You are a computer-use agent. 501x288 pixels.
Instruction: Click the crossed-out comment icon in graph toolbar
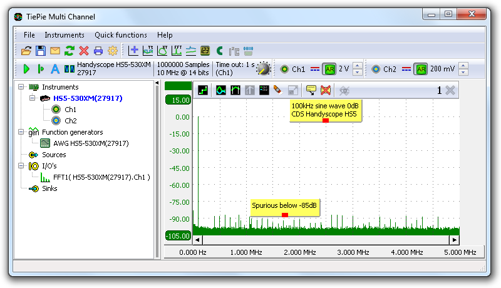point(326,90)
